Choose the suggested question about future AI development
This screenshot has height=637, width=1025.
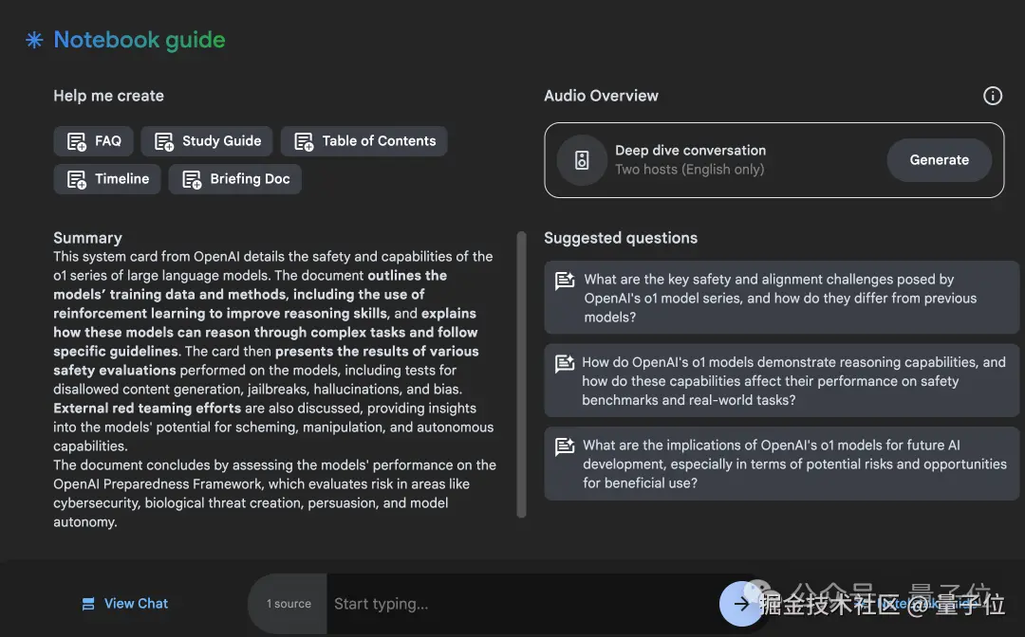click(781, 464)
